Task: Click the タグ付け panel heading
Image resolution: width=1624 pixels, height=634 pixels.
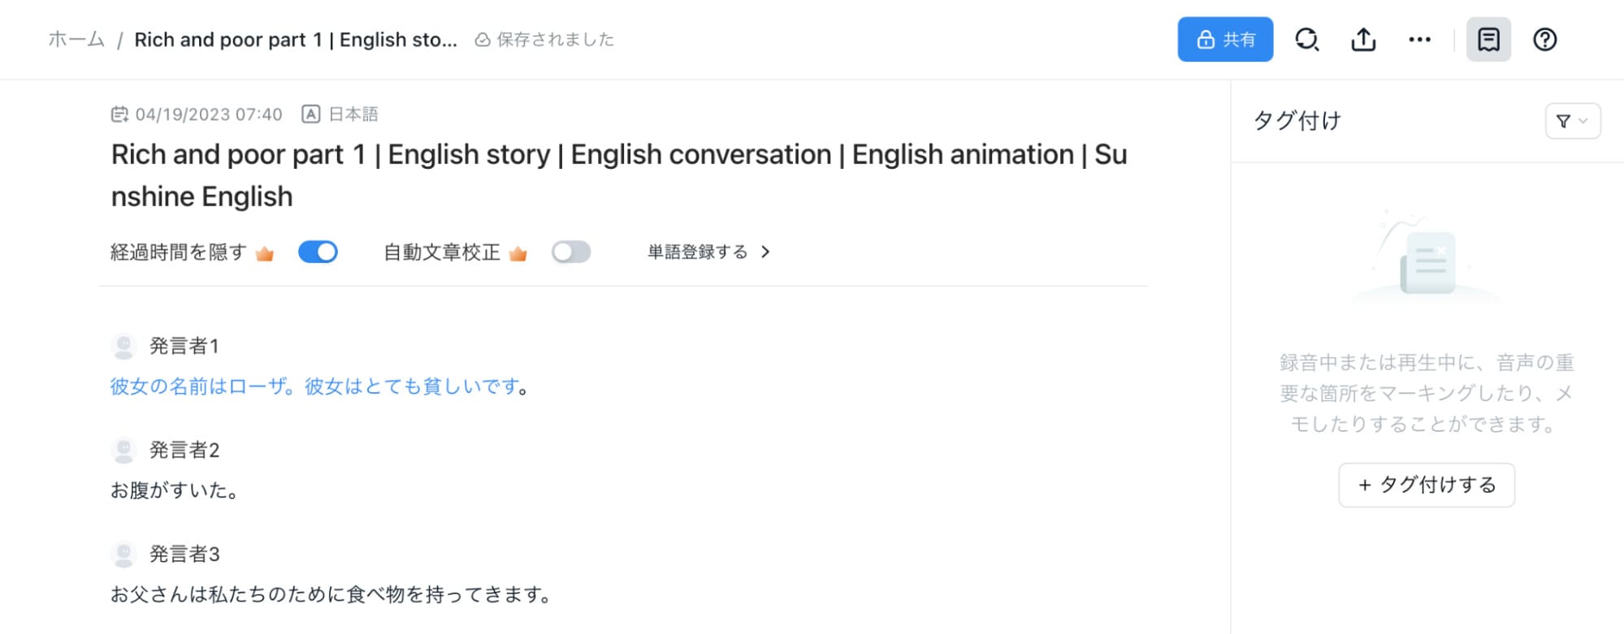Action: [1297, 121]
